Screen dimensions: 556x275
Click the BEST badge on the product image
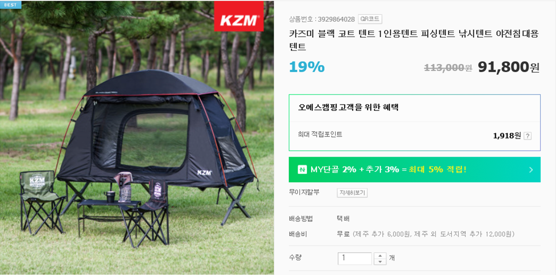point(11,5)
